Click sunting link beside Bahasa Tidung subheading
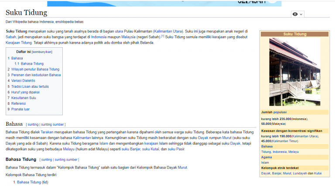Screen dimensions: 335x186 47,159
